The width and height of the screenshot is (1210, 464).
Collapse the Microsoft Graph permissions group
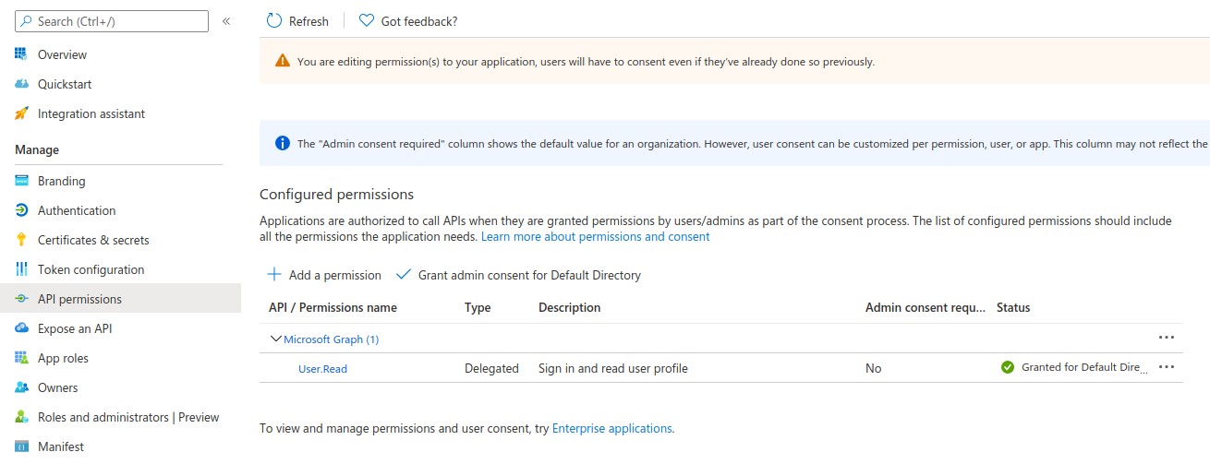(x=275, y=339)
